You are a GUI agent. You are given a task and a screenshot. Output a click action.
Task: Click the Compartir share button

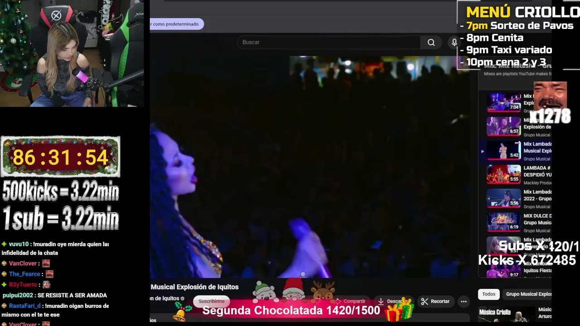[x=351, y=302]
